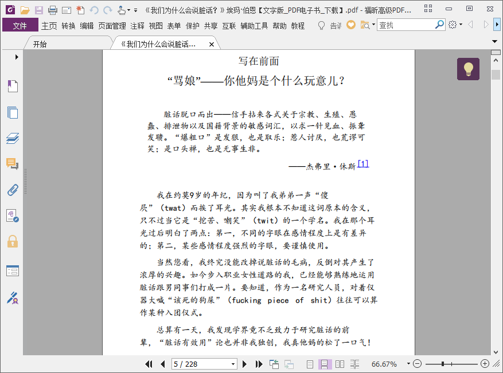Switch to the 开始 document tab
The height and width of the screenshot is (373, 503).
[x=40, y=44]
